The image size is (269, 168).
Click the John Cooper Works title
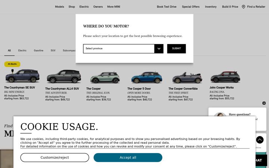222,88
